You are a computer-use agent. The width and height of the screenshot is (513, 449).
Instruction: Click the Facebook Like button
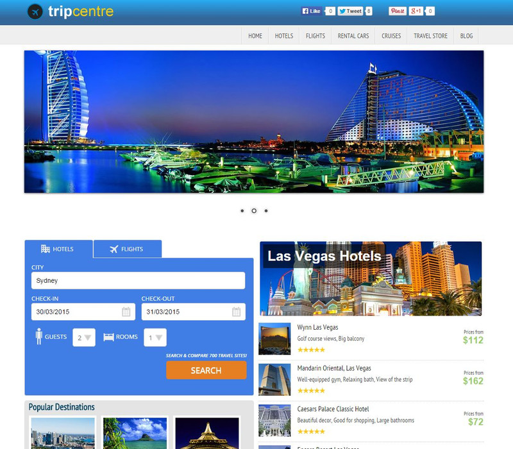pos(311,11)
